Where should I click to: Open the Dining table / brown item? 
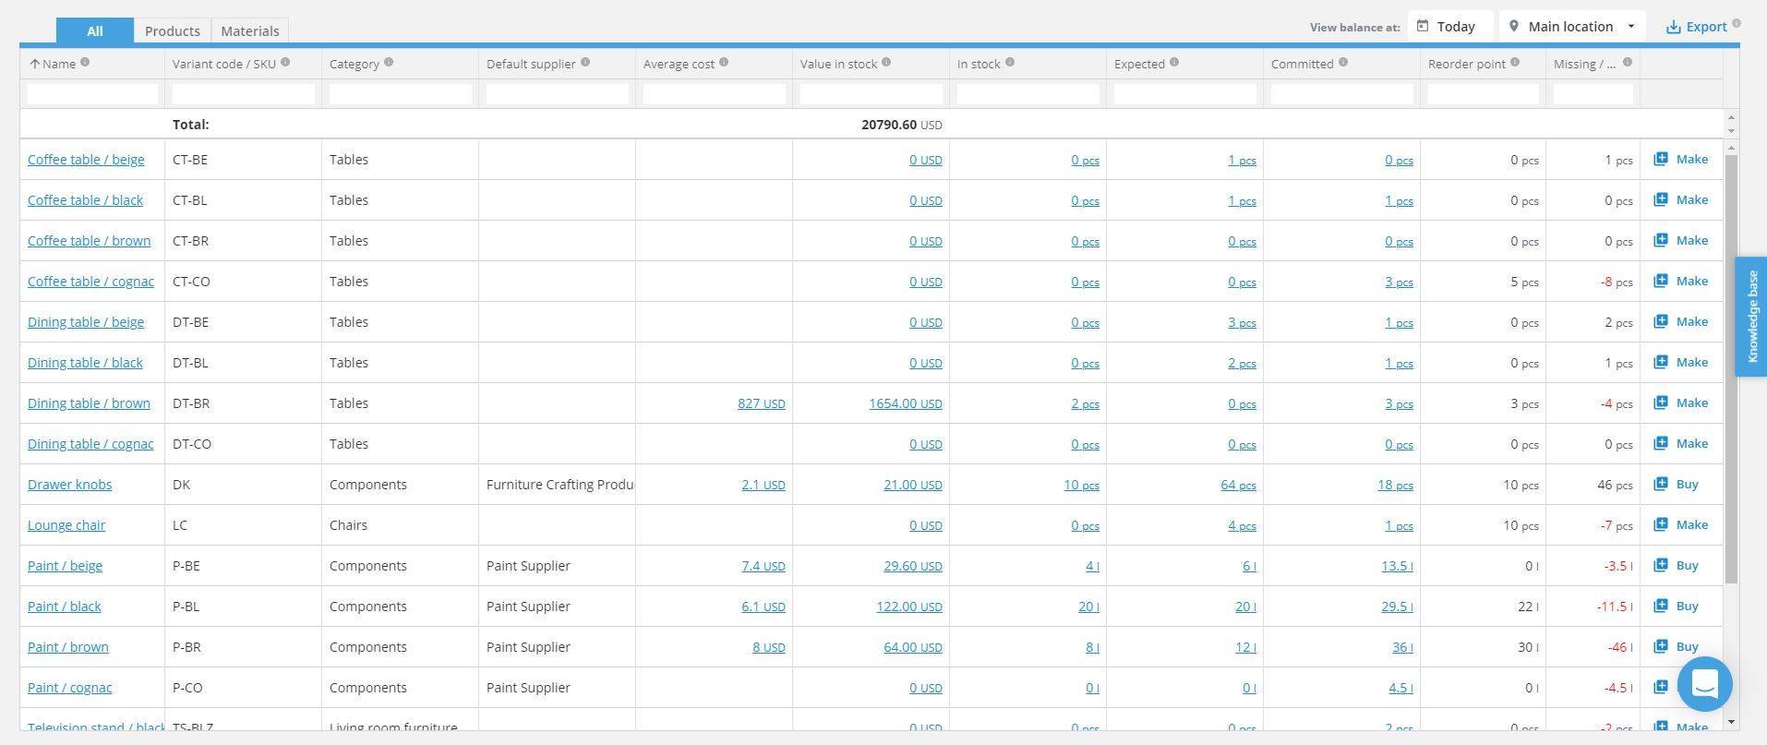coord(89,403)
